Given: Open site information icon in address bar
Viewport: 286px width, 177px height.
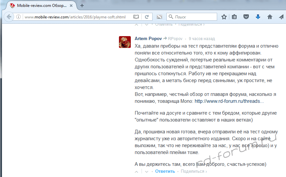Looking at the screenshot, I should click(x=19, y=17).
